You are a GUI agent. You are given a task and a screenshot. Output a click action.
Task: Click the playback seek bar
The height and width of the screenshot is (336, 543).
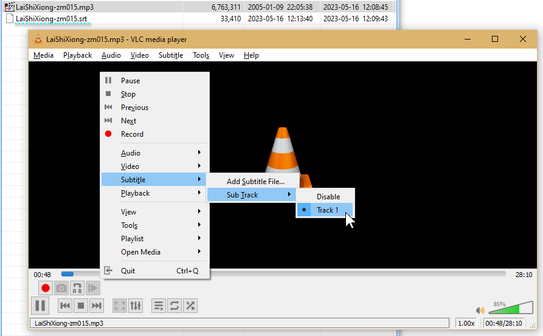[283, 274]
